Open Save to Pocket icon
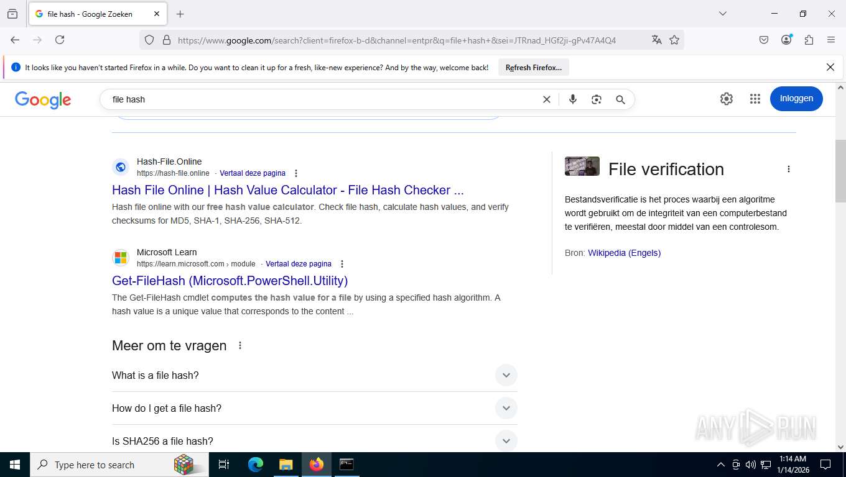Image resolution: width=846 pixels, height=477 pixels. (764, 40)
